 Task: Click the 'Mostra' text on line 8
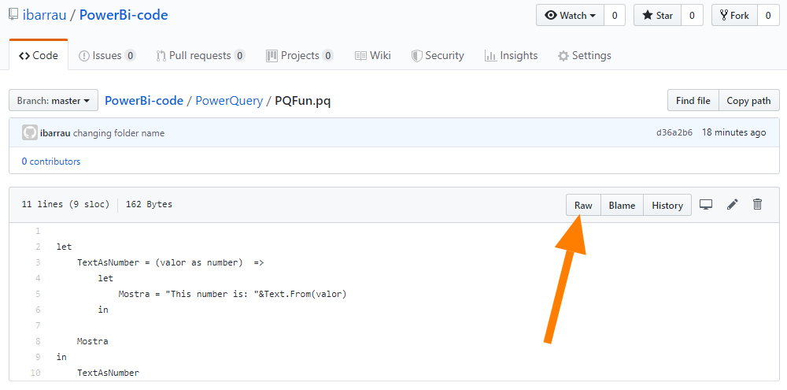tap(92, 341)
